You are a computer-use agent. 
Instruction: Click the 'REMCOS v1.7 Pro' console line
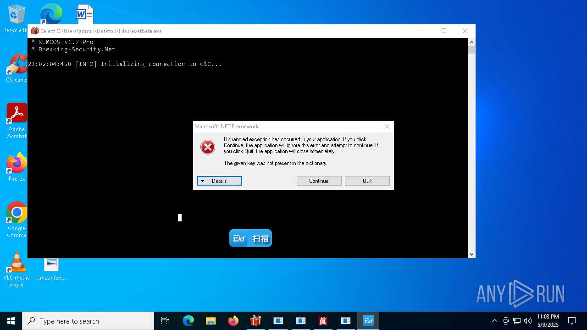[62, 42]
